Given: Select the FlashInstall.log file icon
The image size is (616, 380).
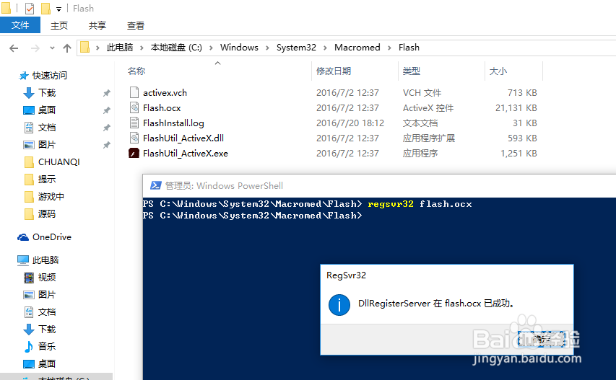Looking at the screenshot, I should point(134,123).
